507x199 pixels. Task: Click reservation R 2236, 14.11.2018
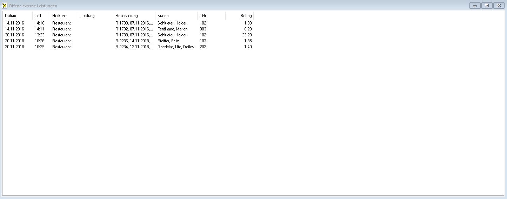point(134,41)
